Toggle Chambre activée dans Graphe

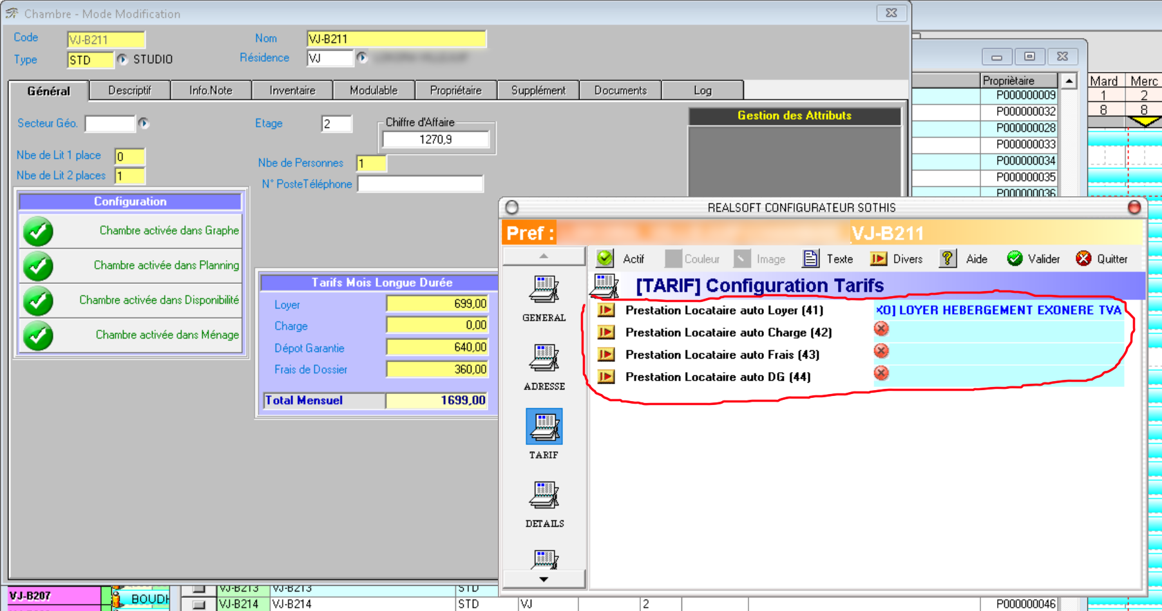(38, 231)
